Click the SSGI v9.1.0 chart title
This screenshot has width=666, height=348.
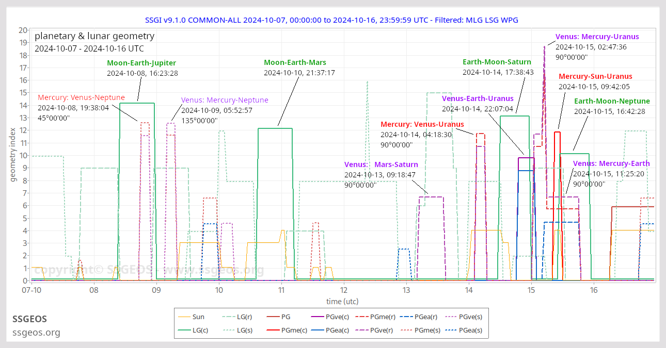(x=333, y=20)
